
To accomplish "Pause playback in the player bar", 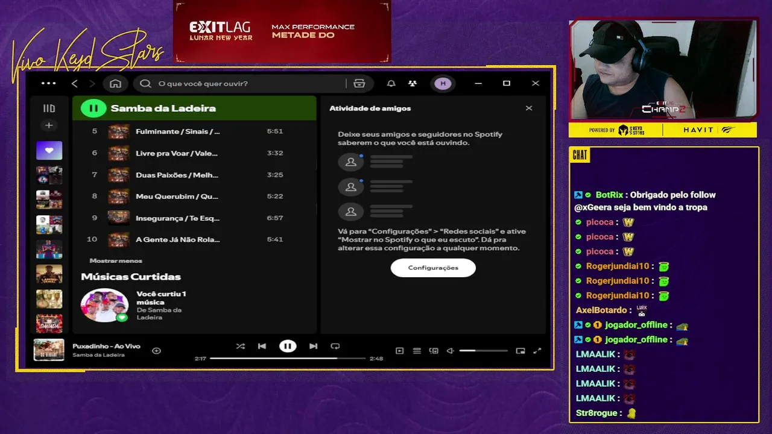I will click(288, 346).
